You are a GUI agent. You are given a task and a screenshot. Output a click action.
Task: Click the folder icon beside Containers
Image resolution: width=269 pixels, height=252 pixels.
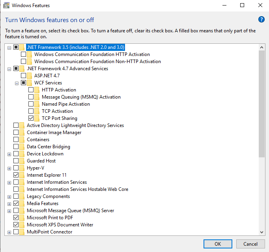point(22,140)
